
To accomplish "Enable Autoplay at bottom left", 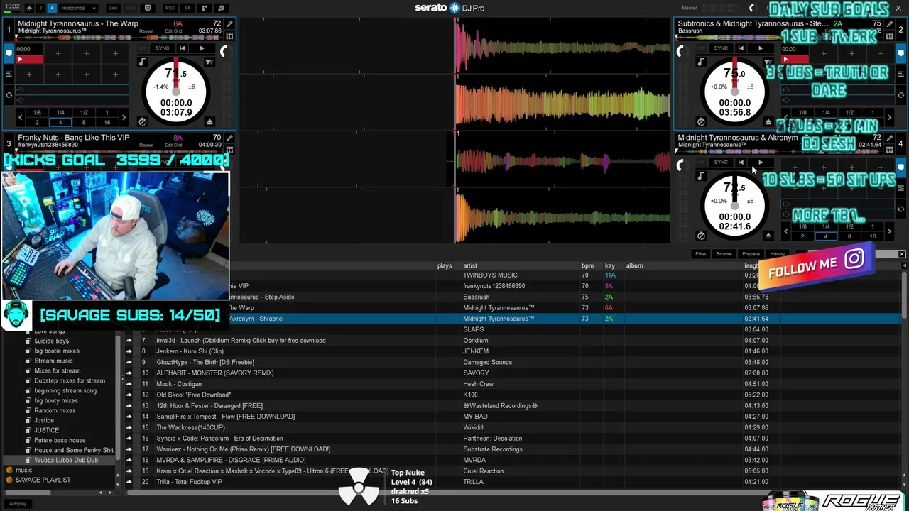I will (18, 503).
